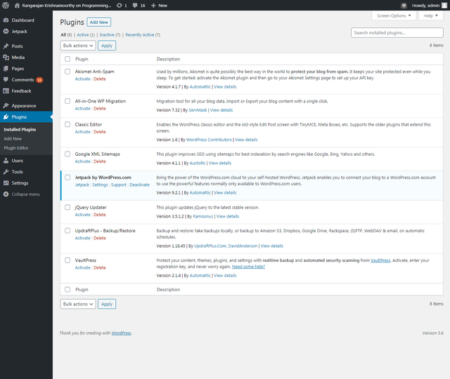450x379 pixels.
Task: Click the notifications icon near Howdy admin
Action: click(x=404, y=6)
